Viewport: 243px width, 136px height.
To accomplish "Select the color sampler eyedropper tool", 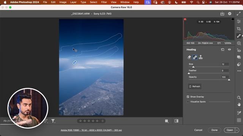I will [x=239, y=113].
